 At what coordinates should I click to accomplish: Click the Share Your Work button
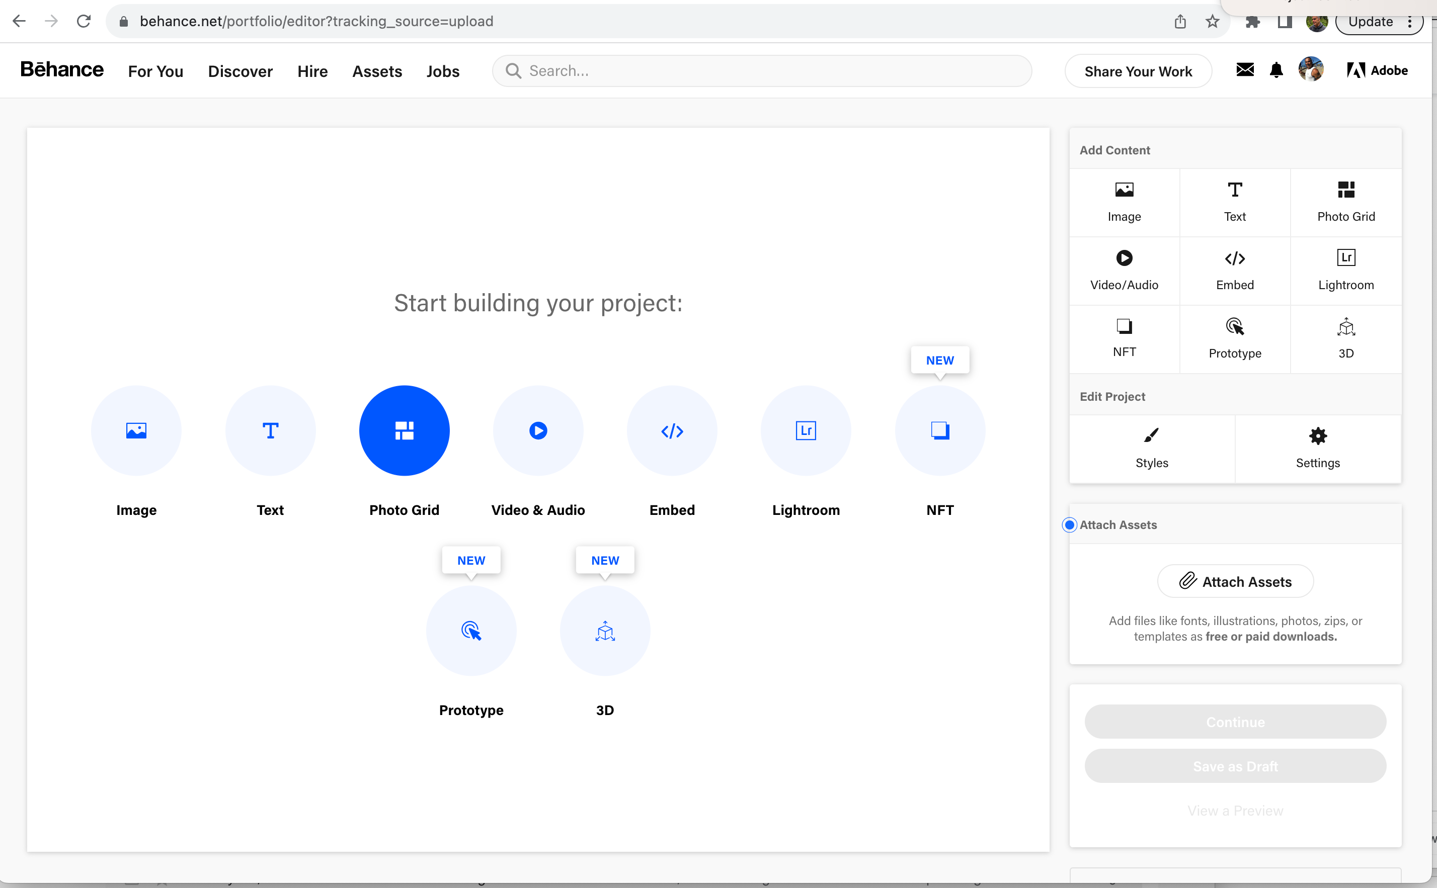point(1138,71)
